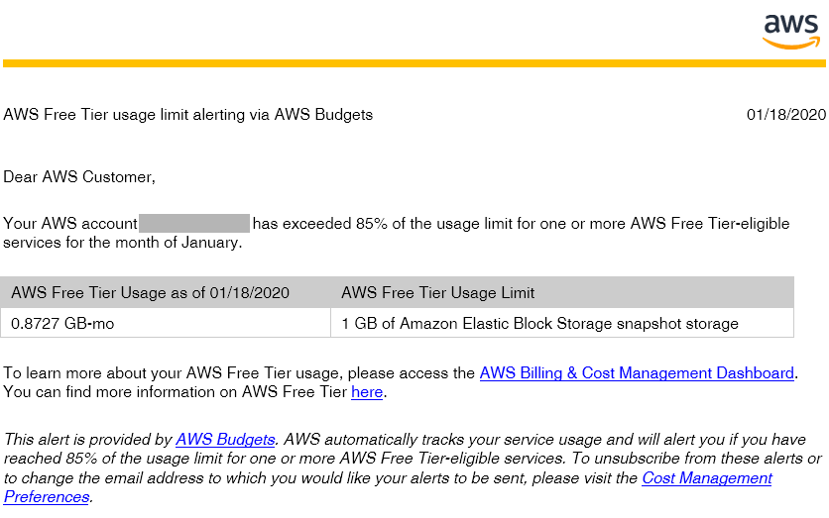Select the 1 GB Elastic Block Storage cell

pyautogui.click(x=562, y=323)
